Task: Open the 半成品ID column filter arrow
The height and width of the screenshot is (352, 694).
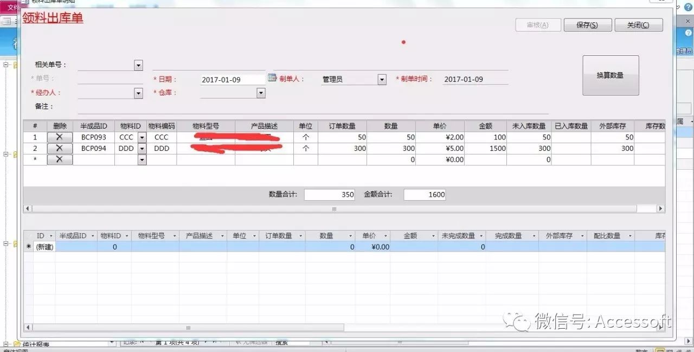Action: click(x=93, y=236)
